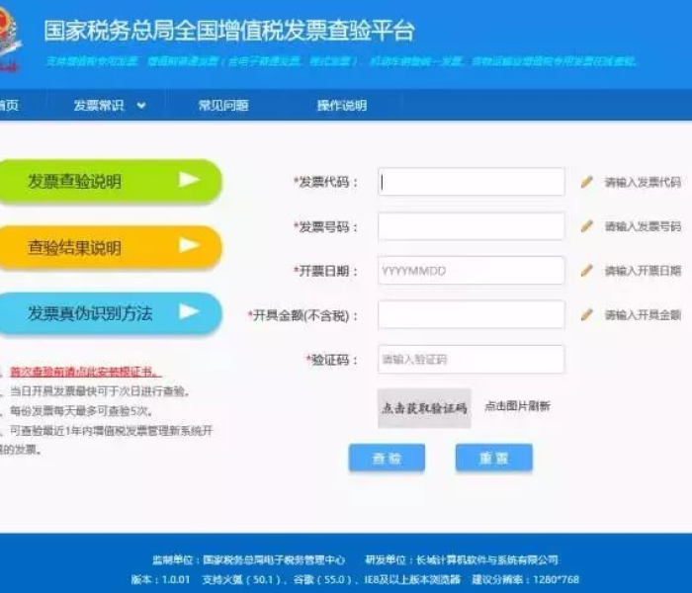Focus the 开票日期 YYYYMMDD field
This screenshot has height=593, width=692.
click(472, 271)
